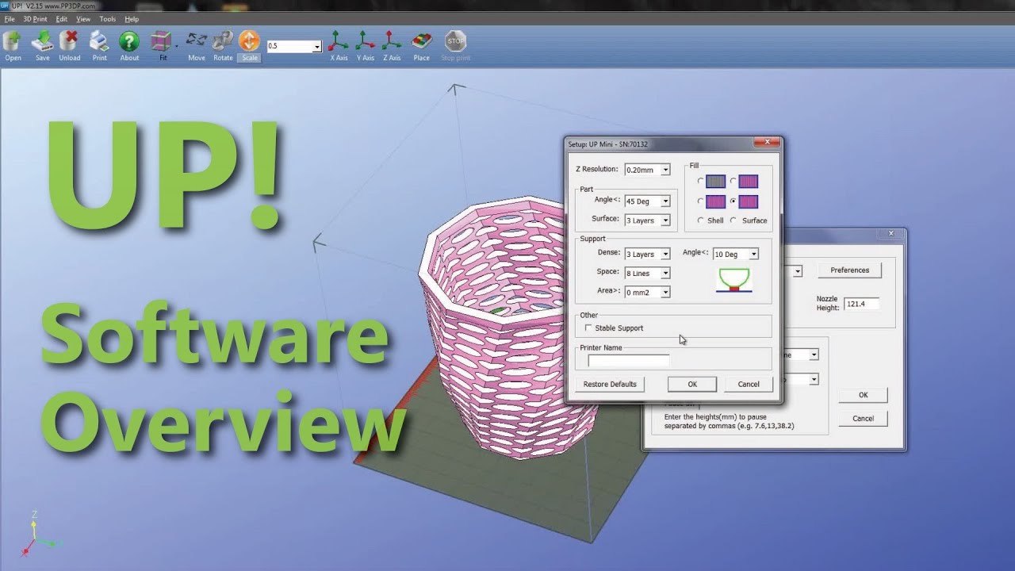Click the Place (auto place) icon
The width and height of the screenshot is (1015, 571).
click(422, 41)
